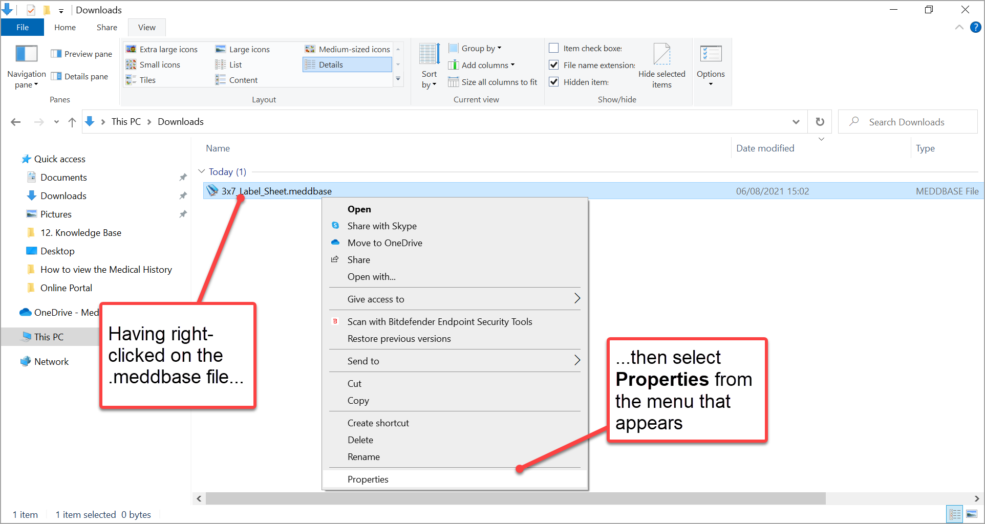Open the Group by dropdown
The height and width of the screenshot is (524, 985).
point(475,48)
